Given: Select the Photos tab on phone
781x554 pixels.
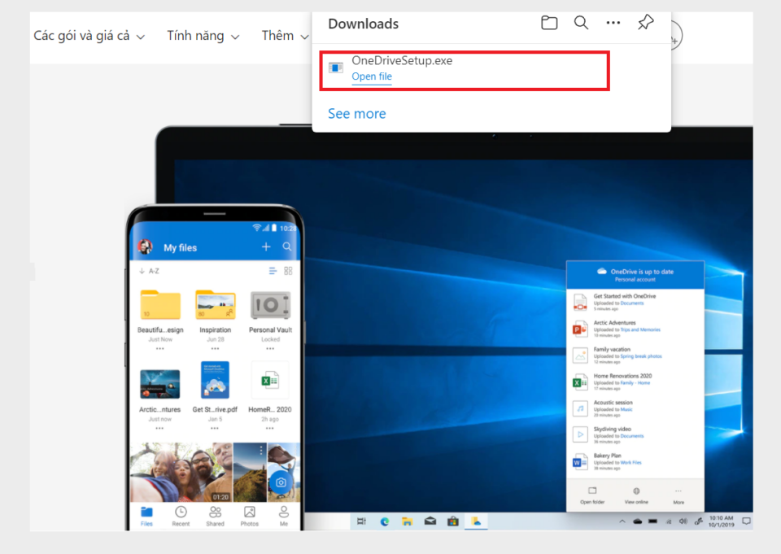Looking at the screenshot, I should point(250,516).
